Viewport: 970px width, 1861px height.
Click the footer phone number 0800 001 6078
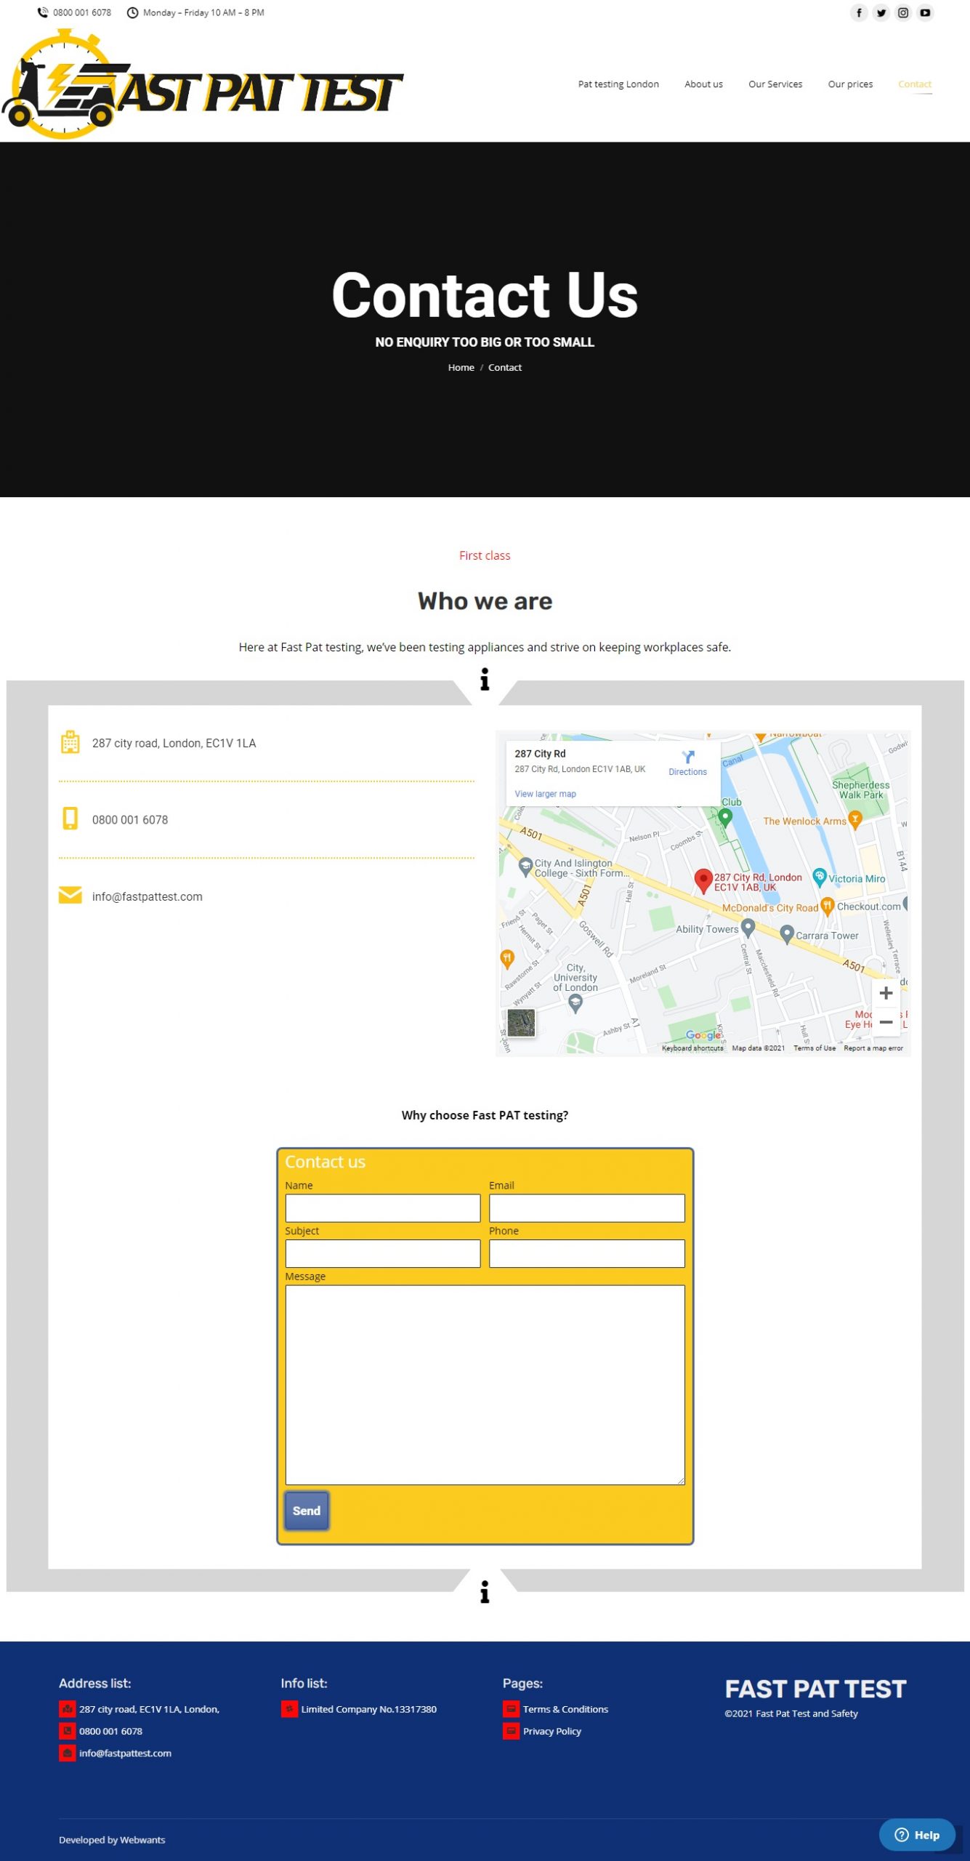110,1731
